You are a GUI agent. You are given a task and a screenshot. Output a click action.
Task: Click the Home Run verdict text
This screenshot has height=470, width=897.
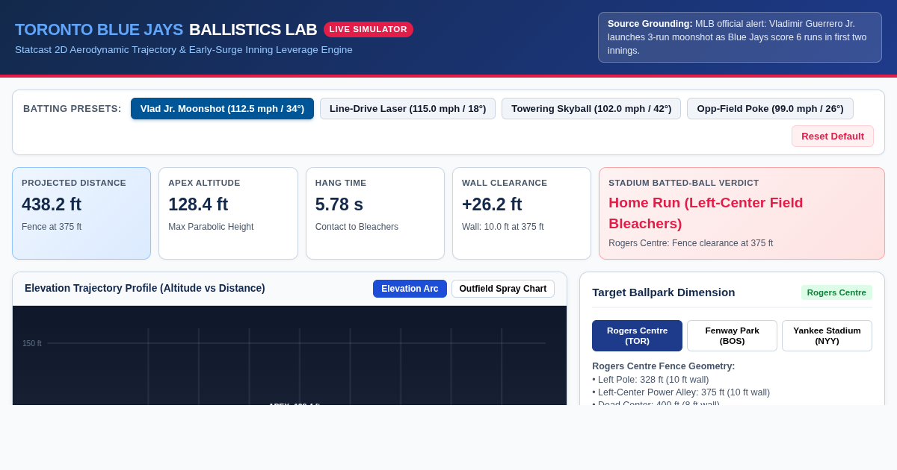[x=706, y=213]
